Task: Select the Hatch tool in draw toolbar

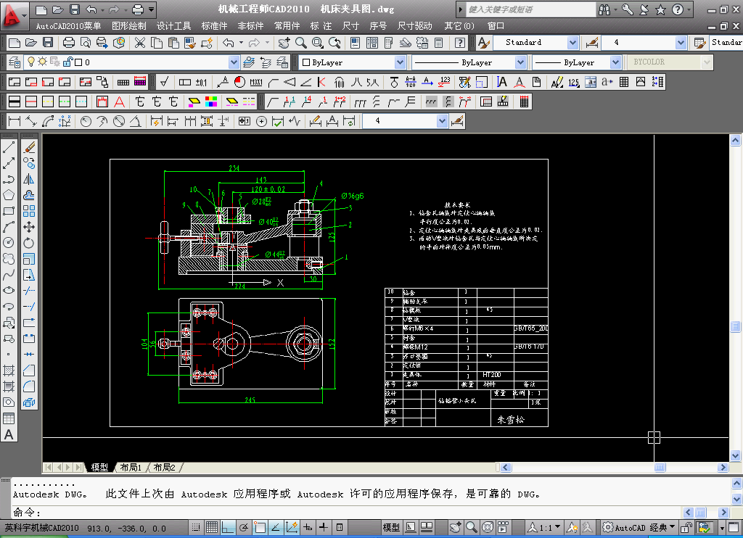Action: [x=9, y=371]
